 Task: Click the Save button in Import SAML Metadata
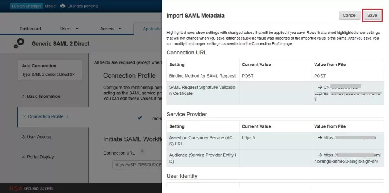[x=372, y=15]
